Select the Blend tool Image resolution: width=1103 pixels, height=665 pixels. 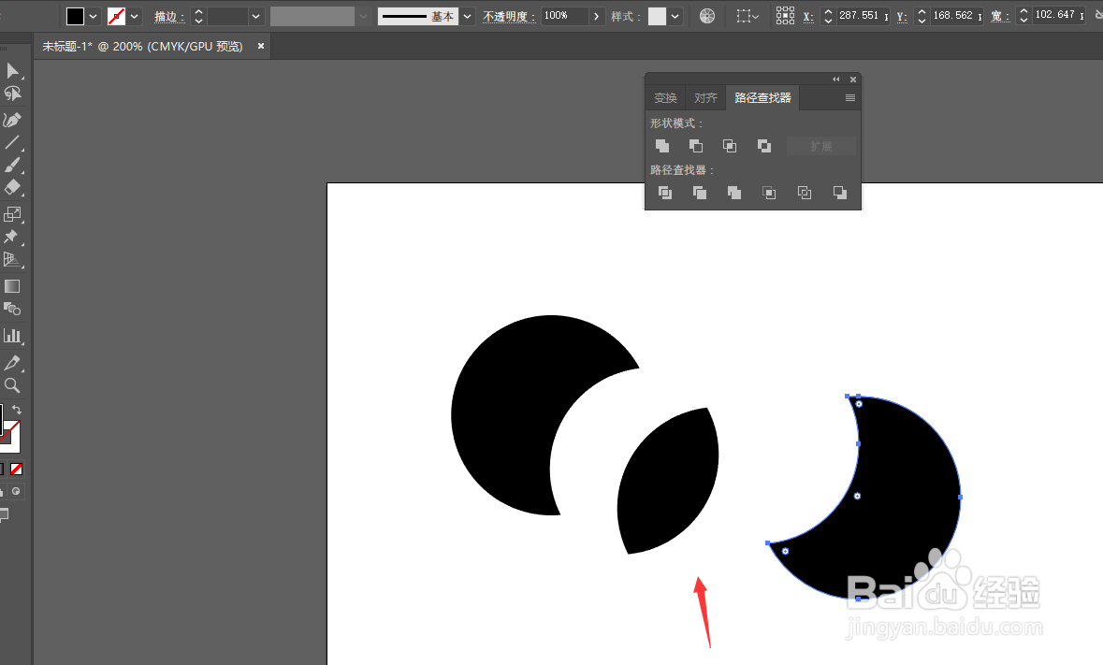12,309
